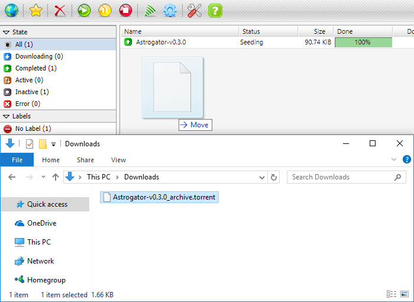Collapse the State section in sidebar
The image size is (414, 302).
(x=7, y=32)
